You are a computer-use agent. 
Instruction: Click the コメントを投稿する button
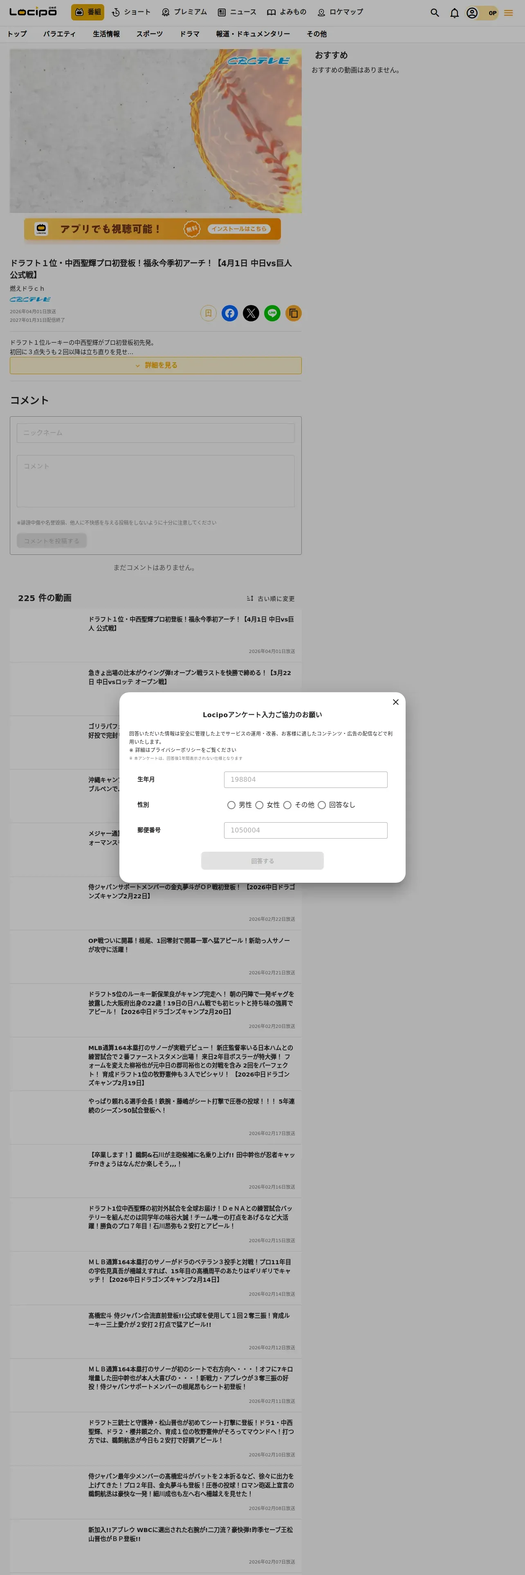point(52,541)
